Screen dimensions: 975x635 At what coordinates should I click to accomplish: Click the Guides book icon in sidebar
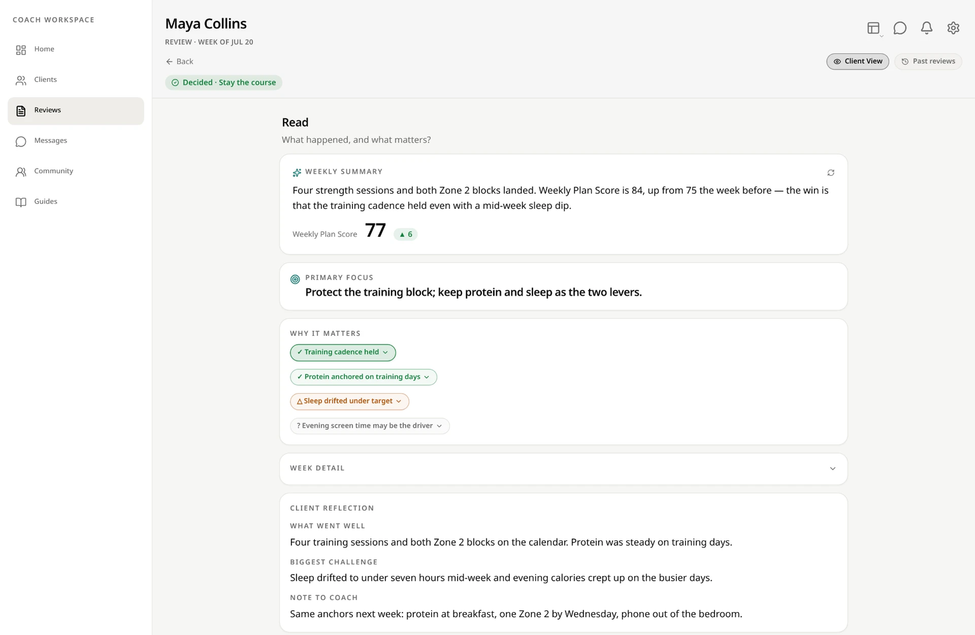[21, 203]
